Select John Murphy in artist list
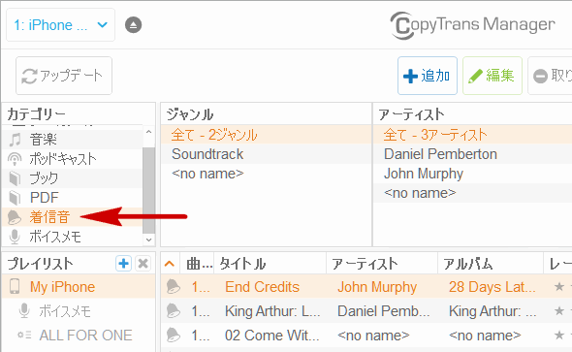Viewport: 572px width, 352px height. [473, 174]
